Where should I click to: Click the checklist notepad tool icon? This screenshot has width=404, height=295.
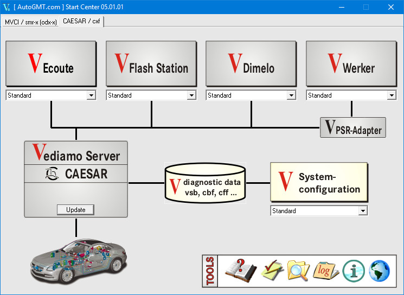(x=272, y=270)
